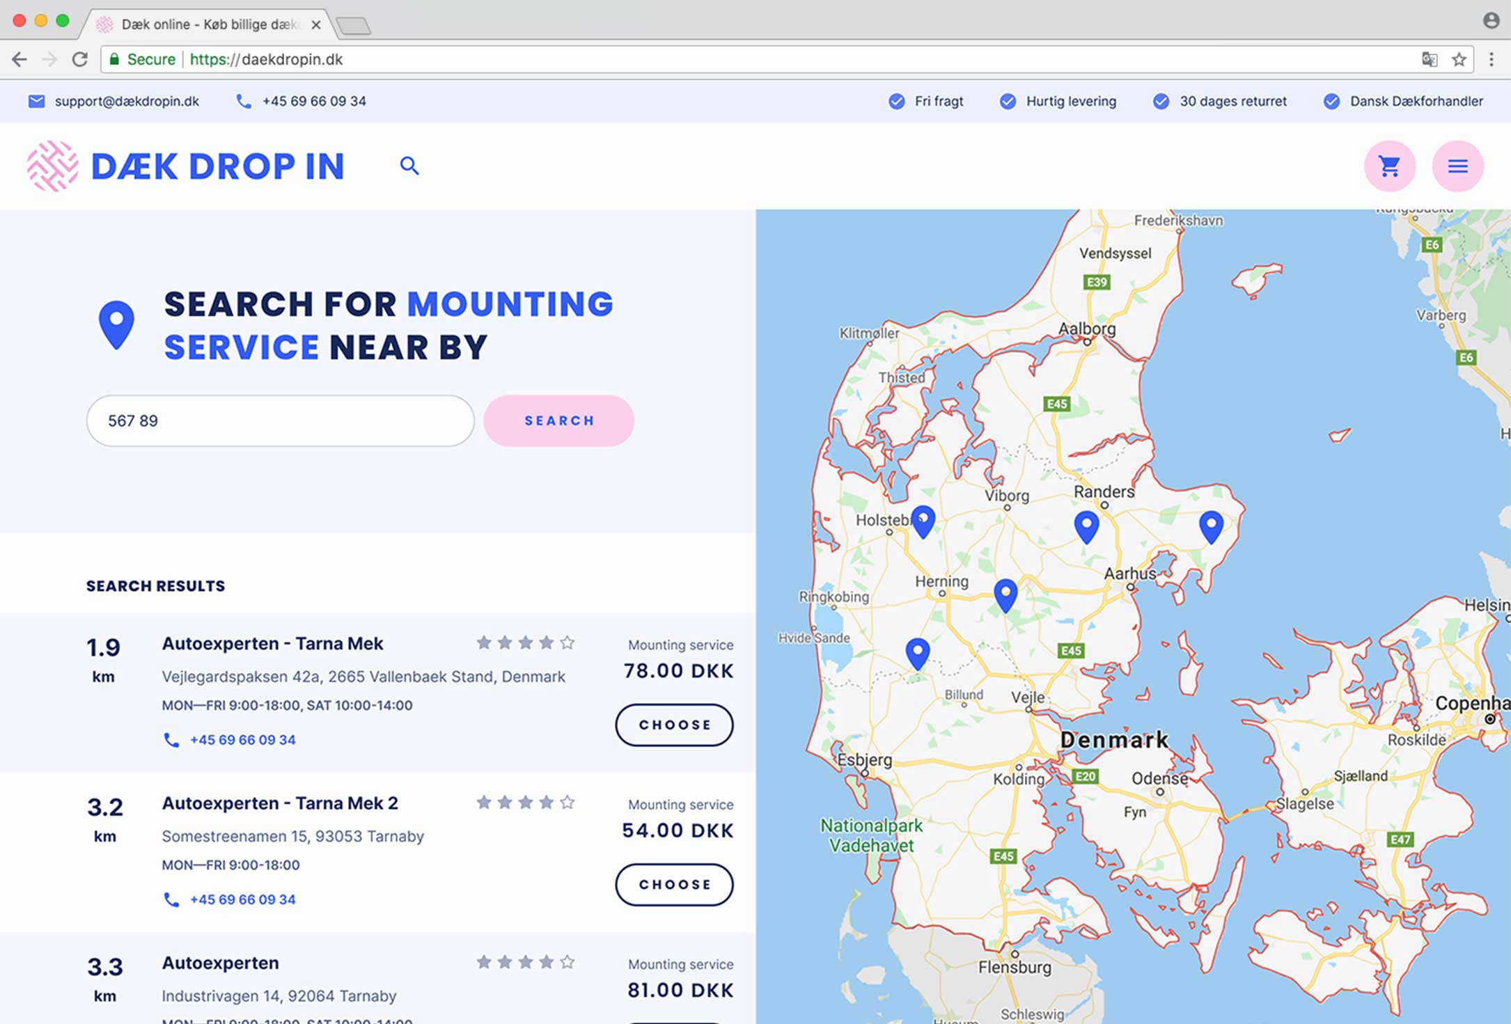The height and width of the screenshot is (1024, 1511).
Task: Click map pin near Holstebro
Action: (x=923, y=521)
